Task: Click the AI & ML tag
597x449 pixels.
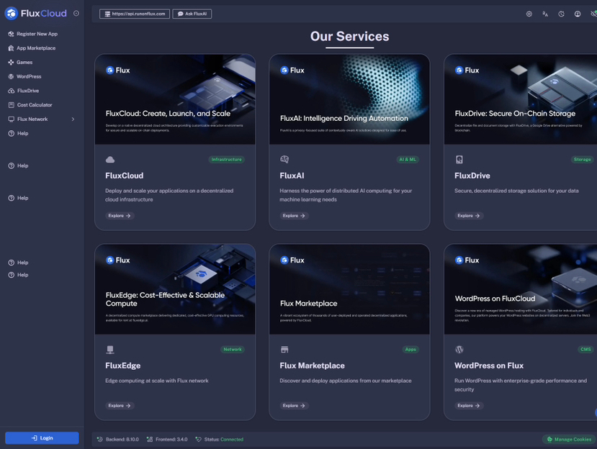Action: click(408, 160)
